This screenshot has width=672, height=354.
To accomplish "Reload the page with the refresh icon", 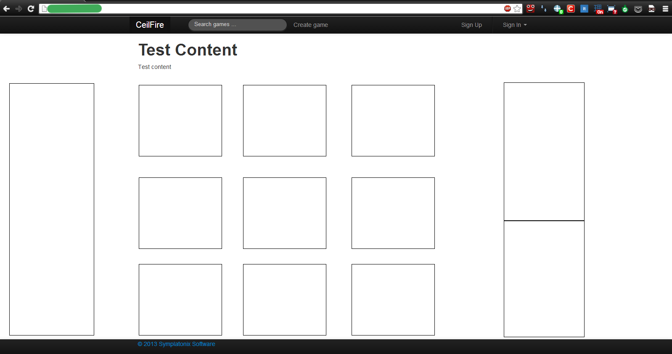I will pos(31,8).
